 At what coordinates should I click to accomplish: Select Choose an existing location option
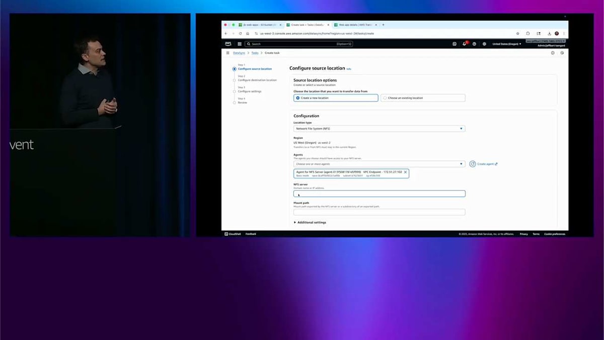pos(423,98)
